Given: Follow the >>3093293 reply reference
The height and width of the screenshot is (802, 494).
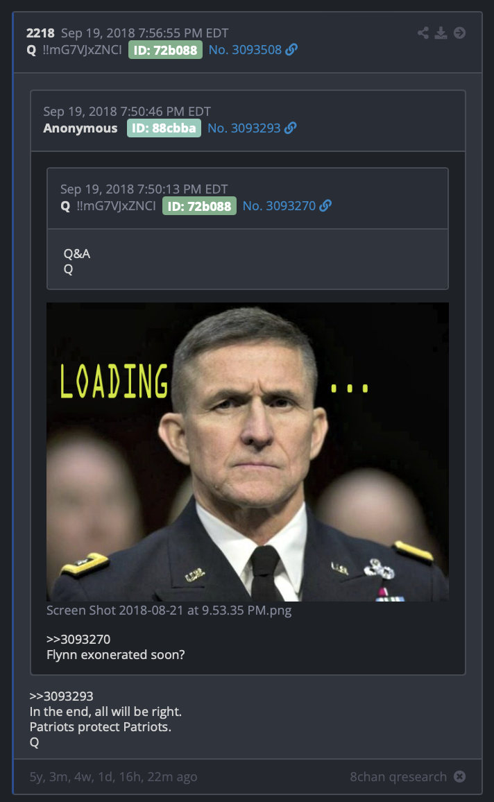Looking at the screenshot, I should pyautogui.click(x=61, y=696).
